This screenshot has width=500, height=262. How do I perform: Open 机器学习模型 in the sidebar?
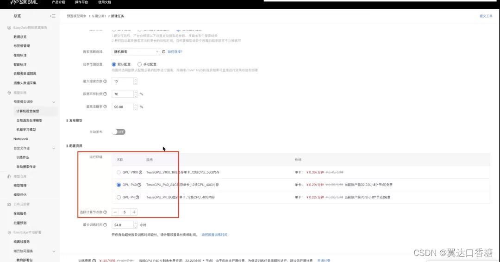pyautogui.click(x=26, y=130)
